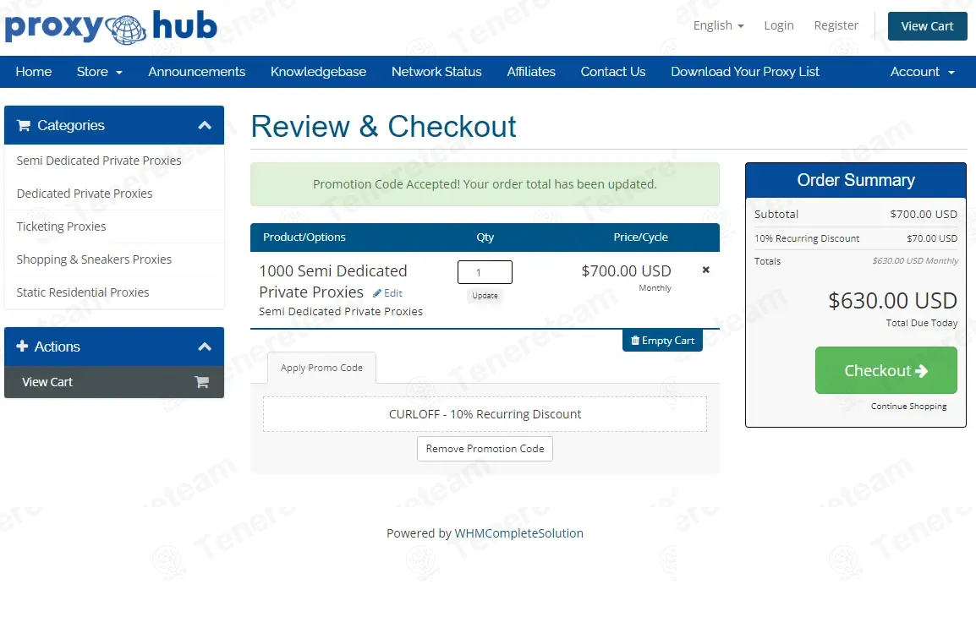The image size is (976, 617).
Task: Select Static Residential Proxies category
Action: click(x=83, y=292)
